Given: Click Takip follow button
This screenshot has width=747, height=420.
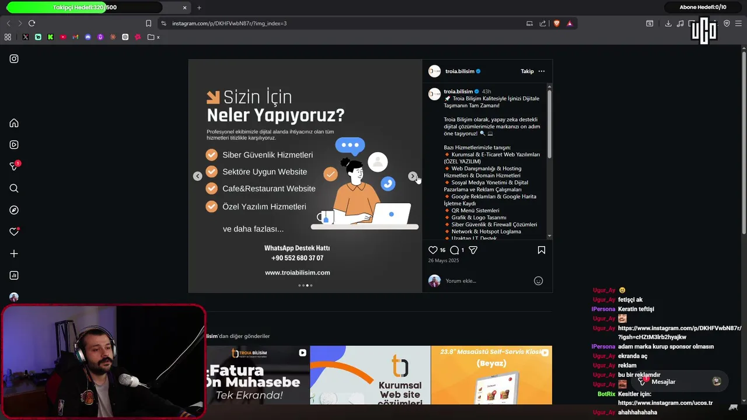Looking at the screenshot, I should click(x=527, y=71).
